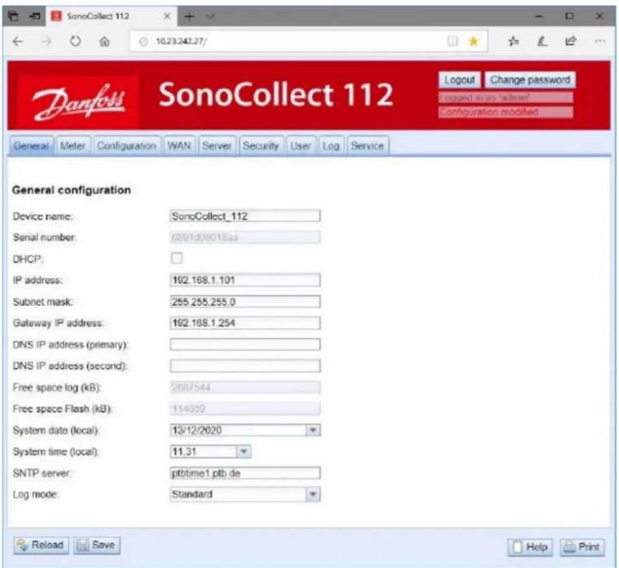Click the browser forward arrow
This screenshot has width=619, height=568.
(x=47, y=41)
